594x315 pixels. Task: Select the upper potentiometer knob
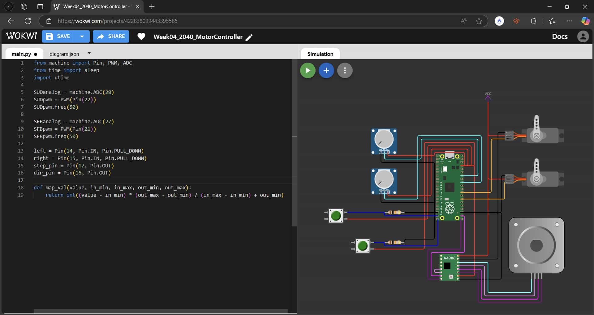384,139
